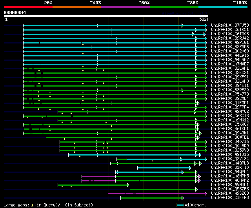Click the green end arrow of Q56ZF6
Image resolution: width=251 pixels, height=208 pixels.
click(x=196, y=190)
